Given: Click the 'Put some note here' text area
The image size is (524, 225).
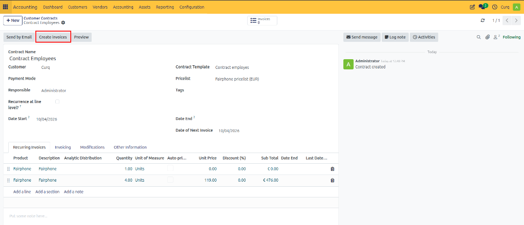Looking at the screenshot, I should pos(170,216).
